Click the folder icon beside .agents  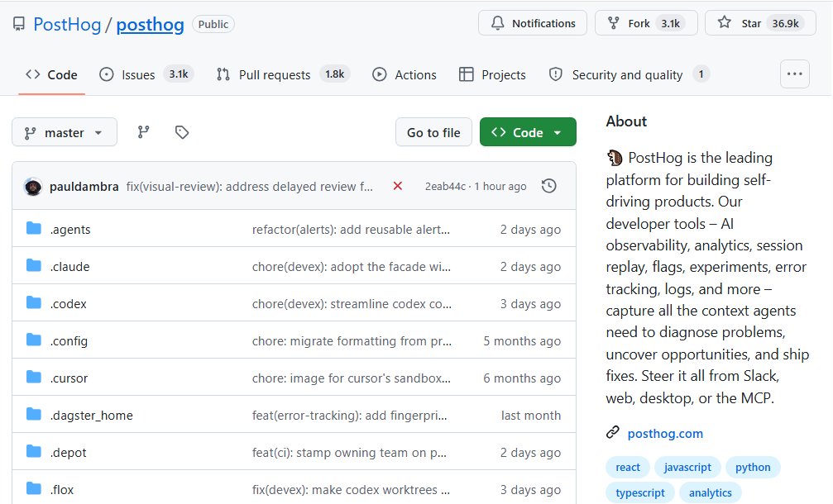tap(33, 229)
